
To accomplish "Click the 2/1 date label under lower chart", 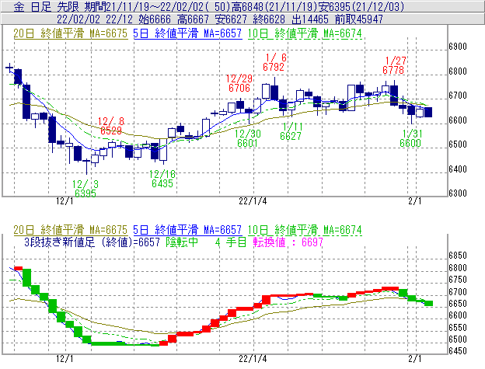I will point(415,358).
